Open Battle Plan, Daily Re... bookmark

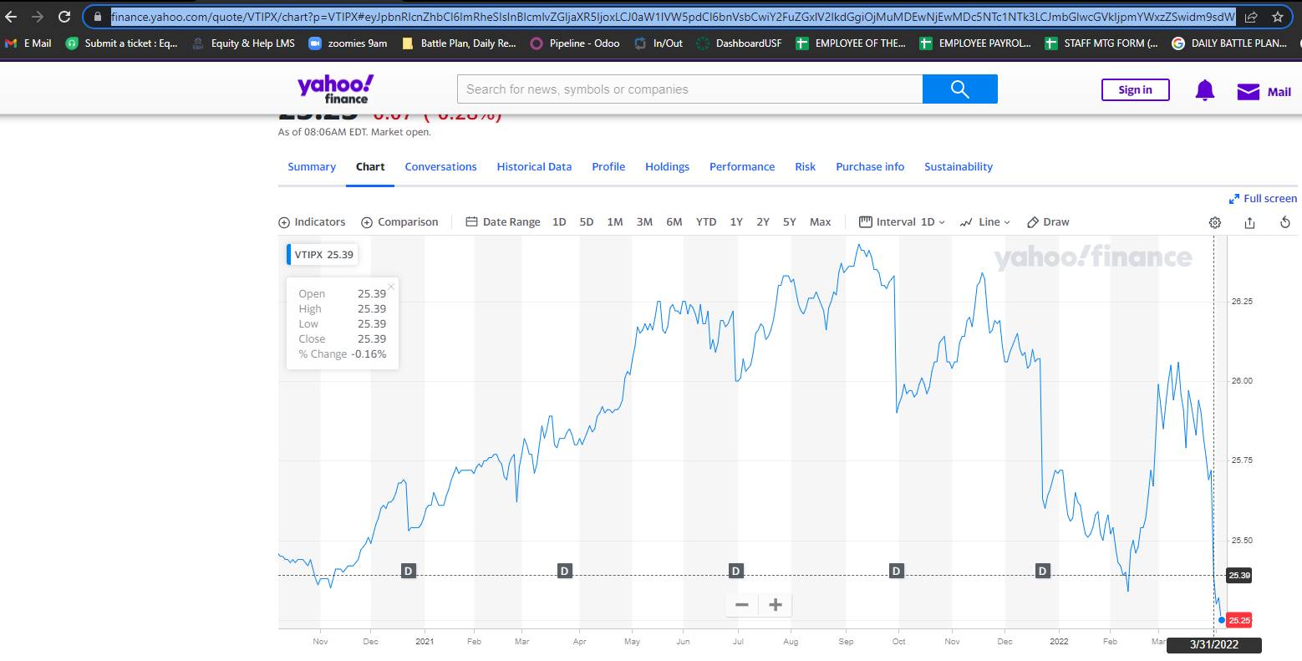pyautogui.click(x=459, y=43)
